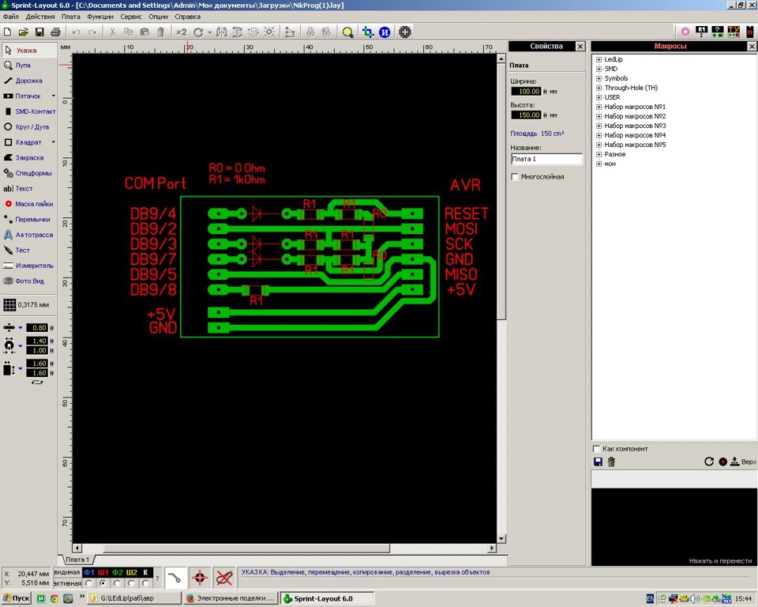
Task: Click the Ширина value field
Action: [x=526, y=92]
